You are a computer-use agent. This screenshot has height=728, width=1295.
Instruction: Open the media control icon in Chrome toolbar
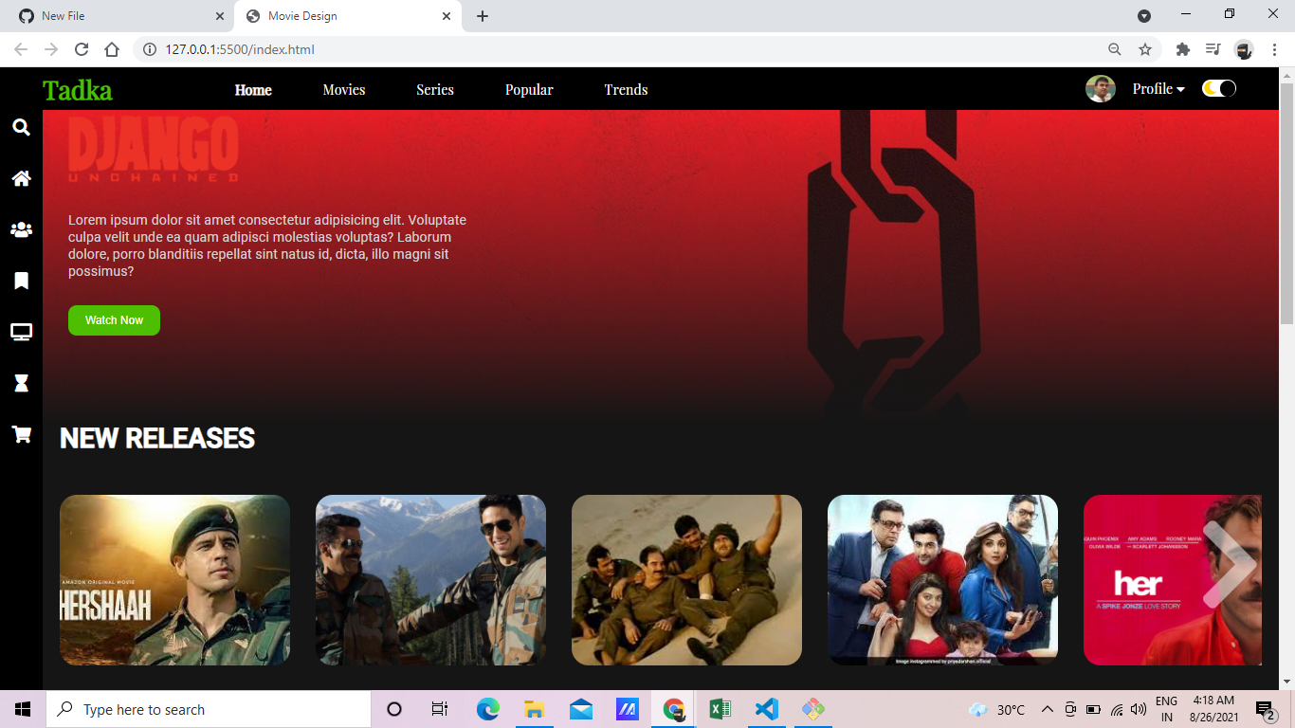click(1213, 49)
